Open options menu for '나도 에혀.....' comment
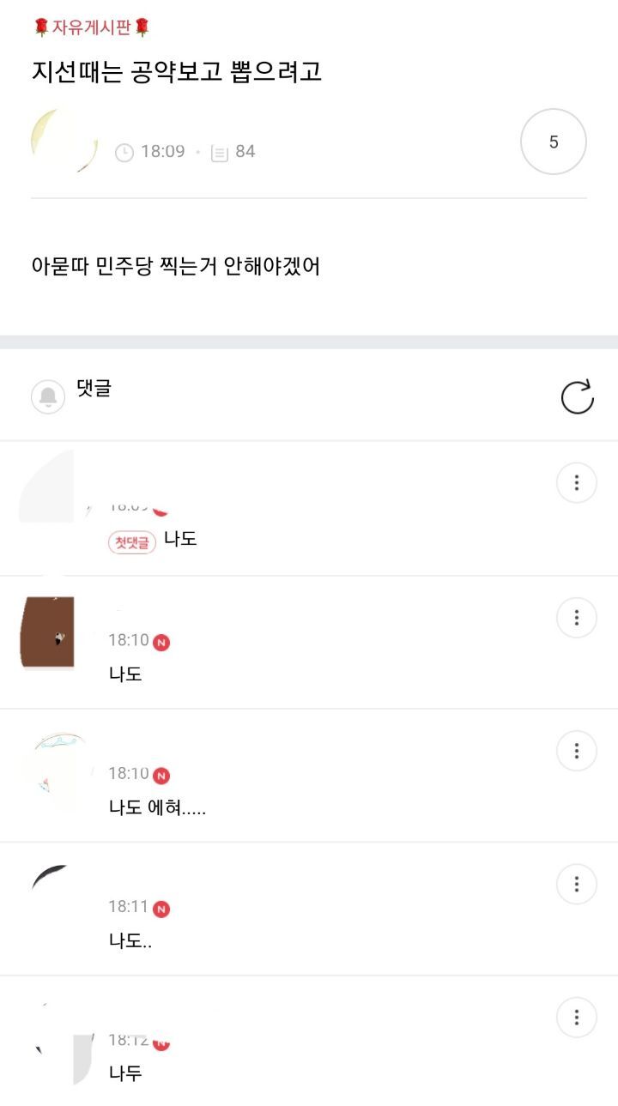The image size is (618, 1106). click(577, 751)
